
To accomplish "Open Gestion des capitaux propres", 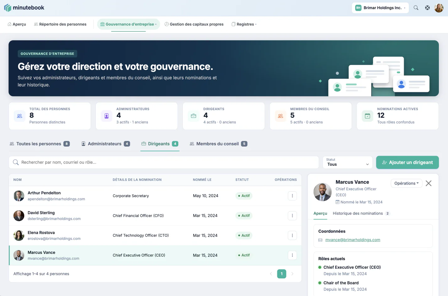I will coord(194,24).
